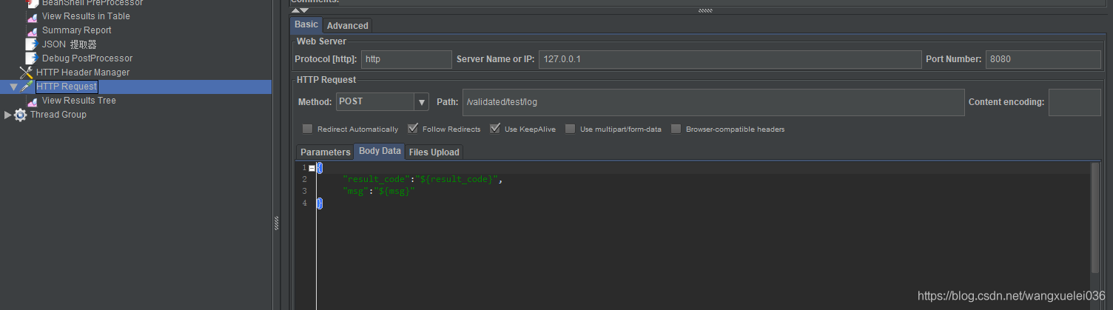Screen dimensions: 1113x310
Task: Expand the Thread Group tree node
Action: [7, 115]
